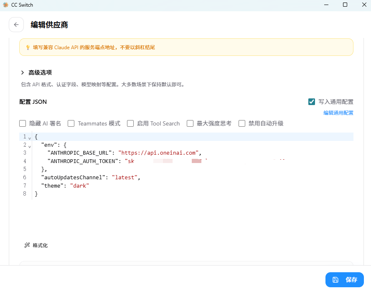Image resolution: width=371 pixels, height=291 pixels.
Task: Click line number 8 in the gutter
Action: click(x=25, y=193)
